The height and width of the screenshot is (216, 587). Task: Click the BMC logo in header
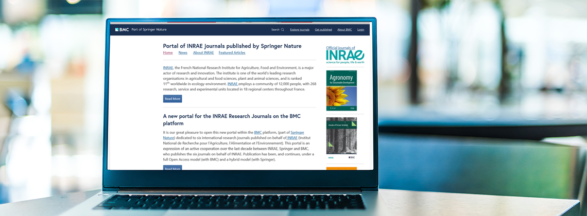tap(122, 29)
